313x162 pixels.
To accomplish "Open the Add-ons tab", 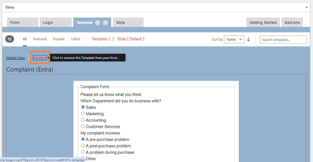I will pyautogui.click(x=292, y=23).
